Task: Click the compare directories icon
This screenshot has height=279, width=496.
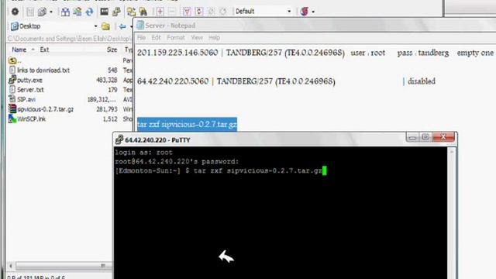Action: point(65,12)
